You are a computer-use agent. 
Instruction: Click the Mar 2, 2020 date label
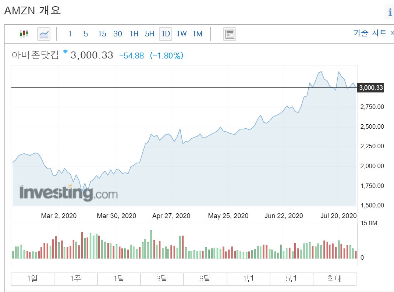(58, 216)
